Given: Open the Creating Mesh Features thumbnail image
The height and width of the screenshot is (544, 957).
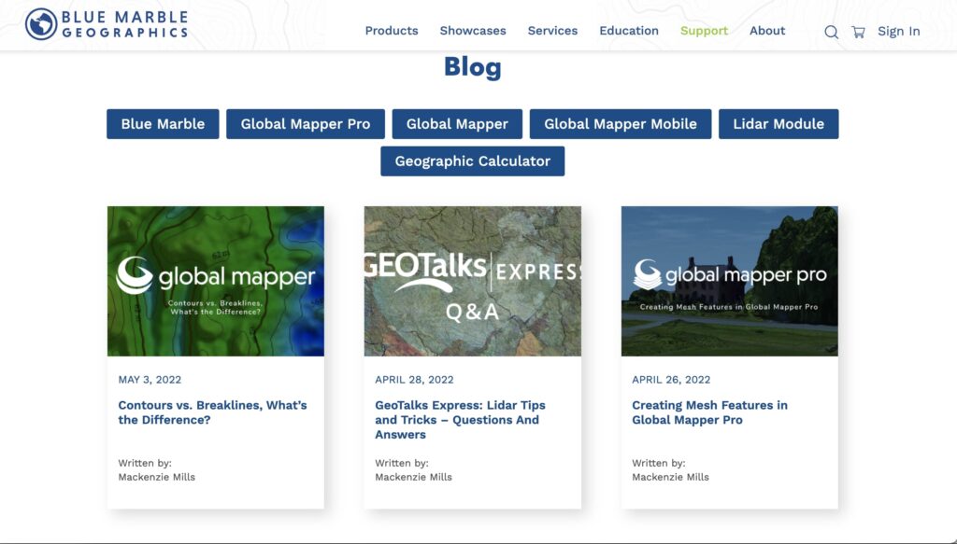Looking at the screenshot, I should click(x=729, y=281).
